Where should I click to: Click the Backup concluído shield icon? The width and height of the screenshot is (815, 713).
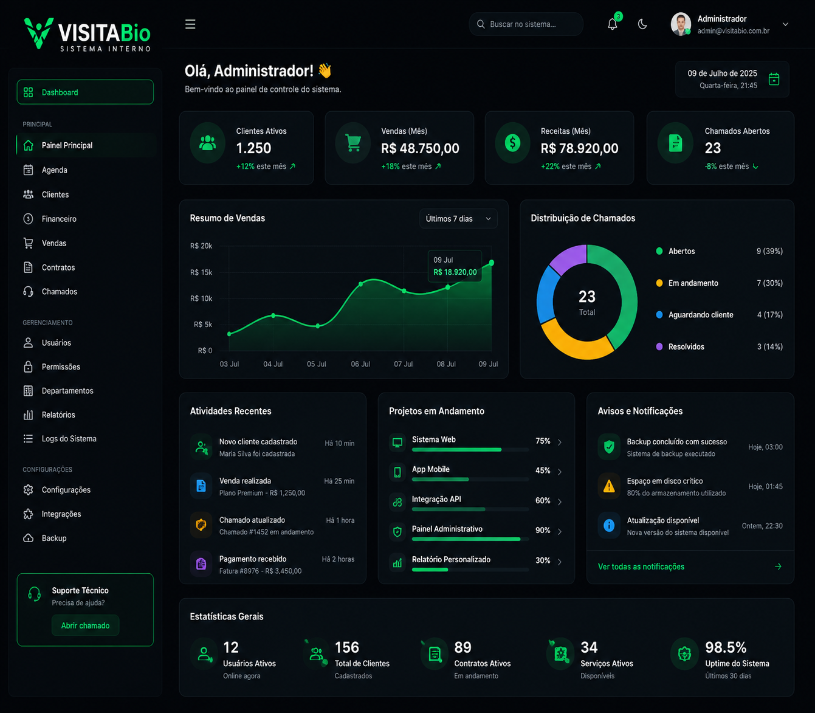[609, 447]
